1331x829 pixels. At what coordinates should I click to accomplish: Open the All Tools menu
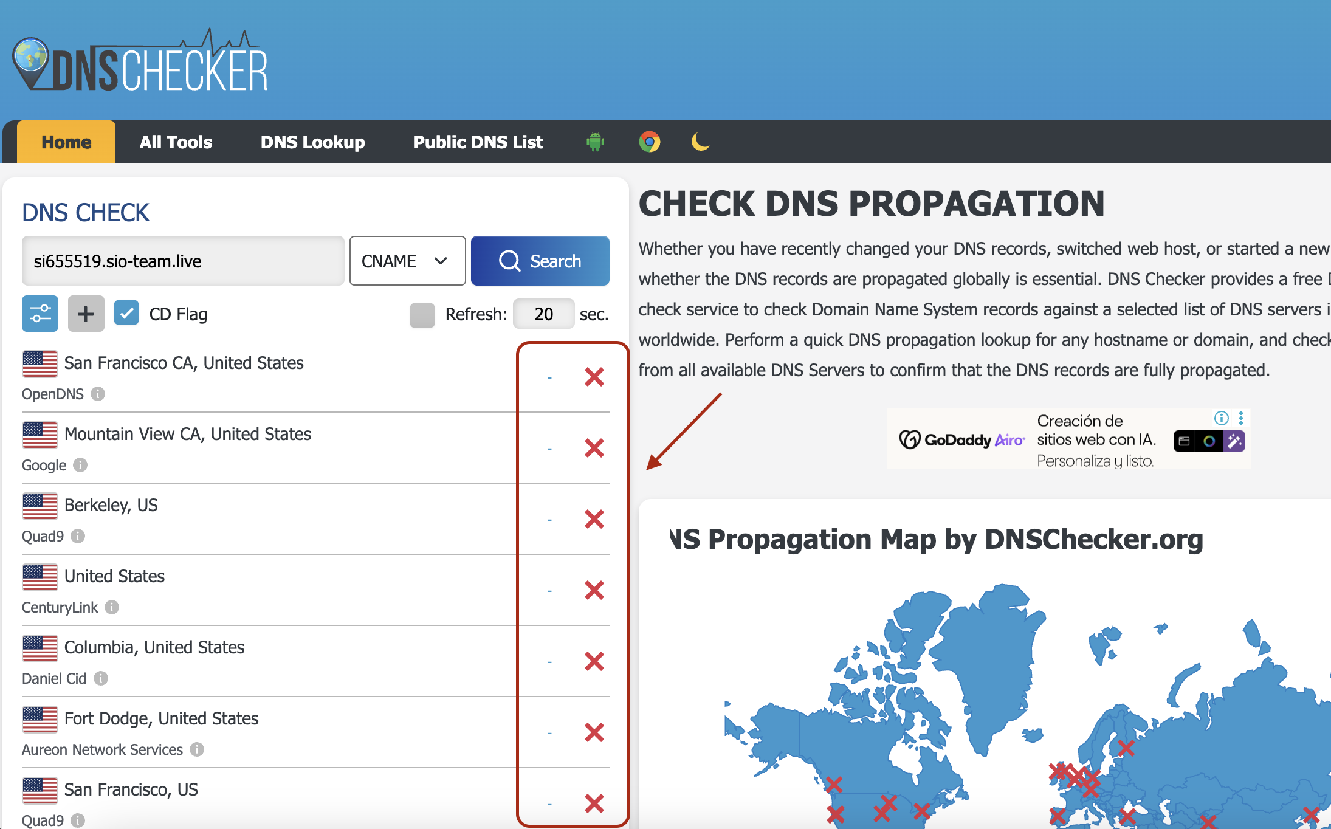[x=176, y=142]
